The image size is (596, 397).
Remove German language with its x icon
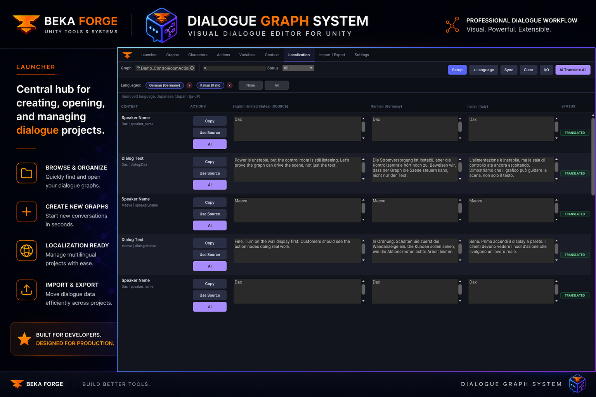pyautogui.click(x=189, y=85)
